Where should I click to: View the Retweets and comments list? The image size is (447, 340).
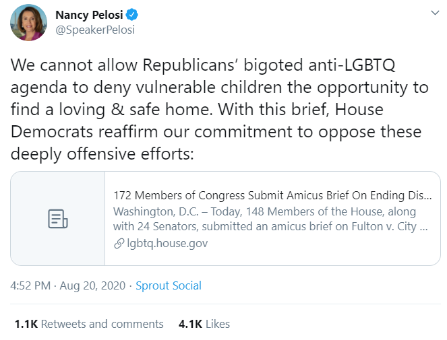pyautogui.click(x=102, y=324)
